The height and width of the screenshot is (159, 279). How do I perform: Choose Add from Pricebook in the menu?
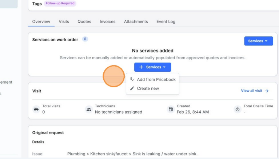coord(156,79)
